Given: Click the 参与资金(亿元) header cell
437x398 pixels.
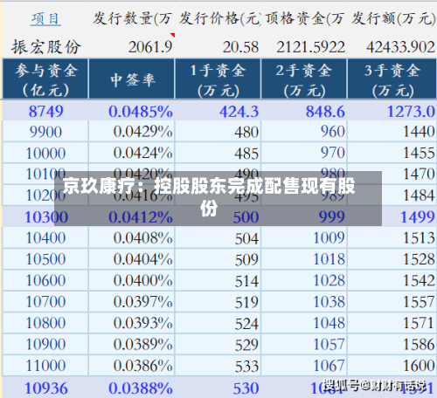Looking at the screenshot, I should click(45, 79).
